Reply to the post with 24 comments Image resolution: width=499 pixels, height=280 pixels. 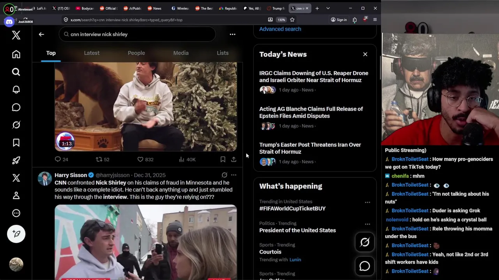pos(61,159)
